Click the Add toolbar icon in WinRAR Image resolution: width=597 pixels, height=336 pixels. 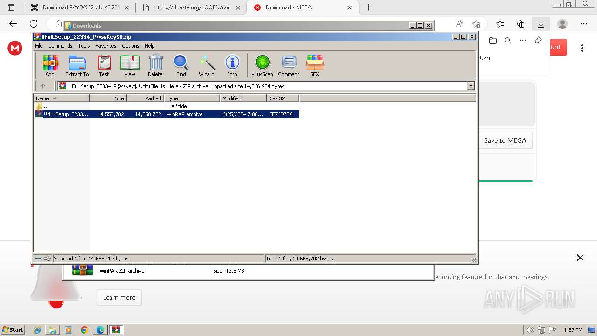pyautogui.click(x=50, y=65)
